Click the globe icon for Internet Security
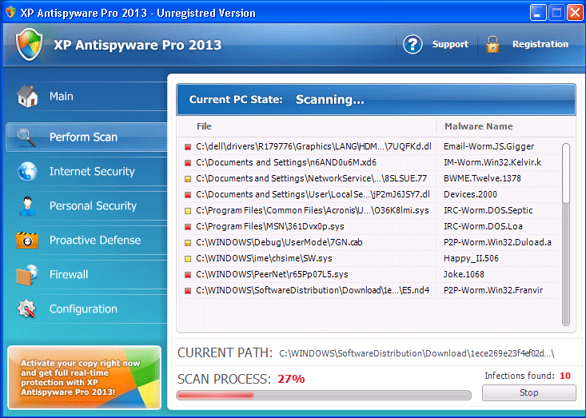Screen dimensions: 586x418 (x=28, y=172)
